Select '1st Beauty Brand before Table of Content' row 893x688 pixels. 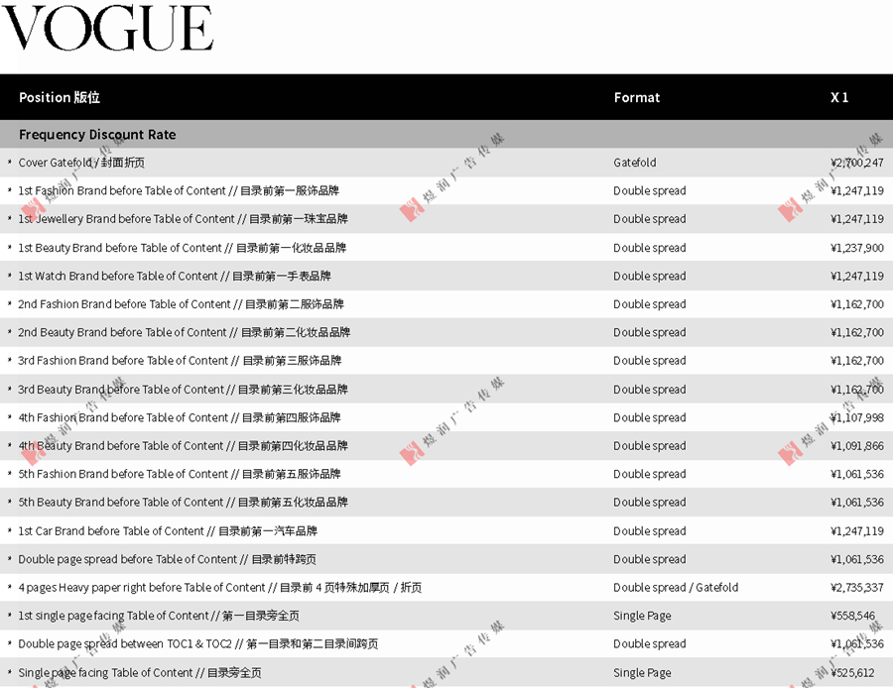(x=446, y=248)
